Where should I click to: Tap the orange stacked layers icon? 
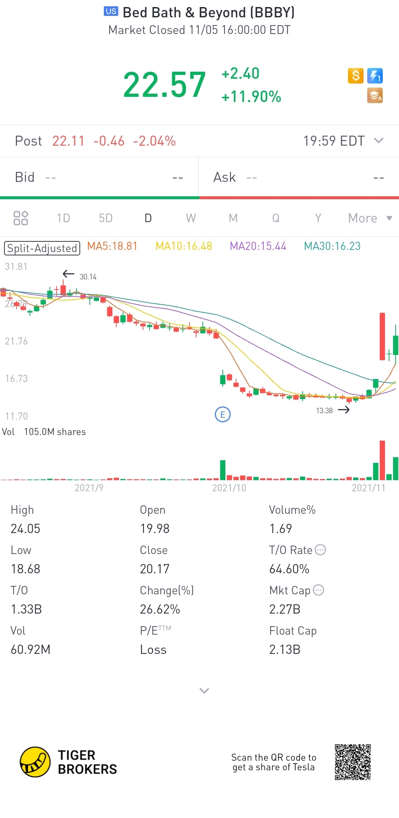(x=375, y=95)
